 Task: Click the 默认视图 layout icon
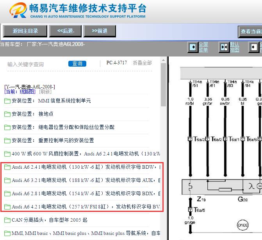click(x=224, y=47)
